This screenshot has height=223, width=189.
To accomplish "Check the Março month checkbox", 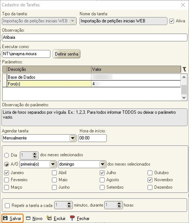I will pos(7,187).
